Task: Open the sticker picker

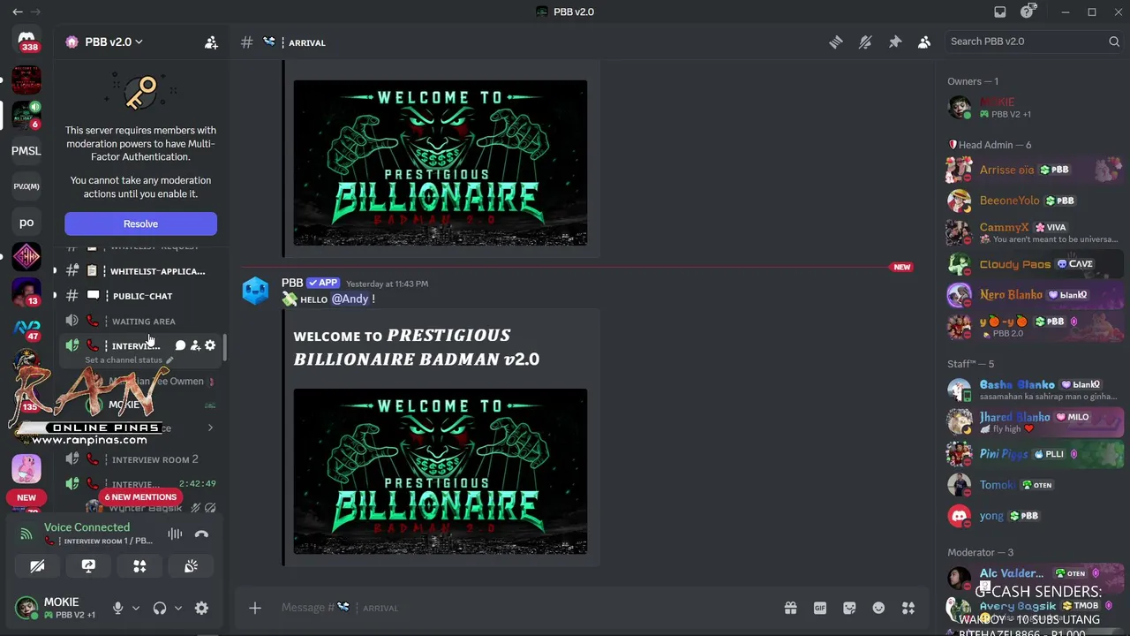Action: click(x=849, y=608)
